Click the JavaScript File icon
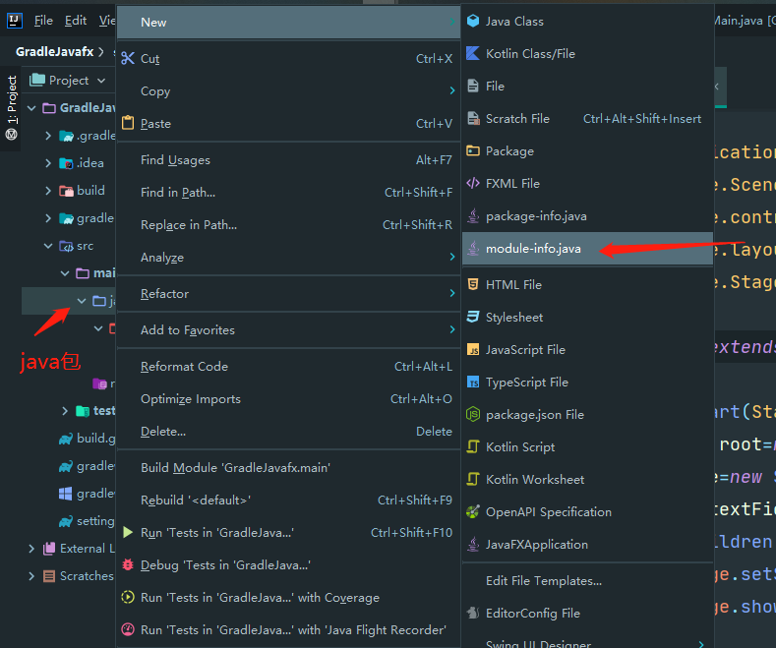The height and width of the screenshot is (648, 776). coord(473,350)
